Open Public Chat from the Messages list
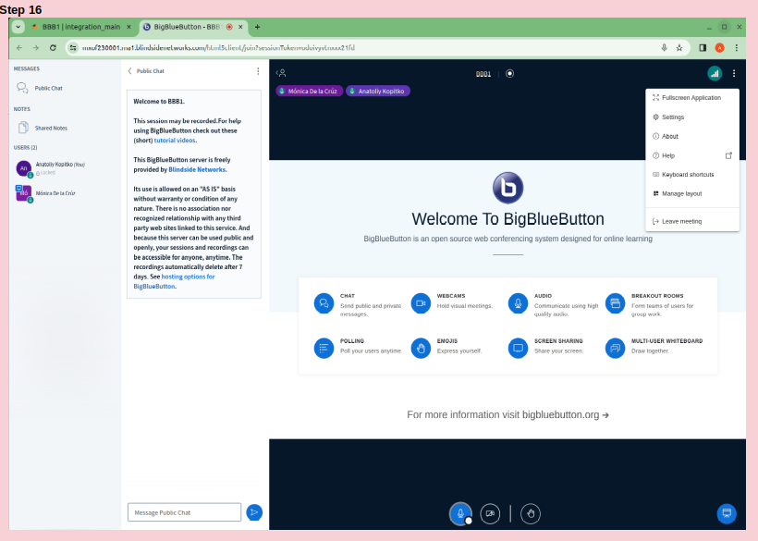This screenshot has width=758, height=541. pyautogui.click(x=48, y=88)
